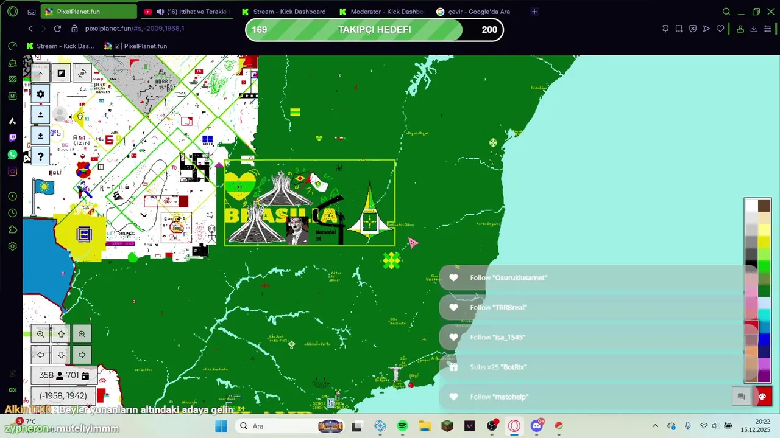
Task: Open WhatsApp in Opera sidebar
Action: [12, 155]
